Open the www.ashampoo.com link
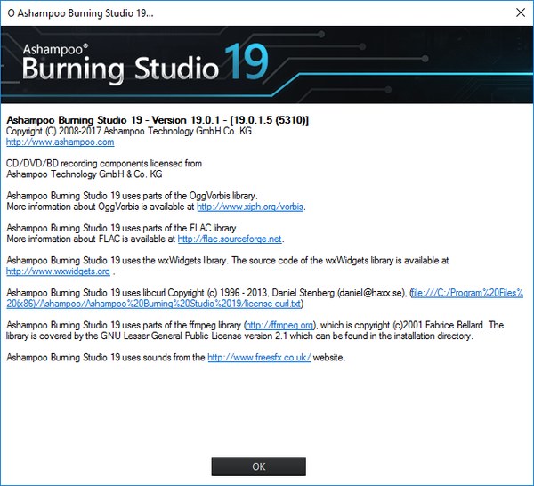 click(x=60, y=142)
